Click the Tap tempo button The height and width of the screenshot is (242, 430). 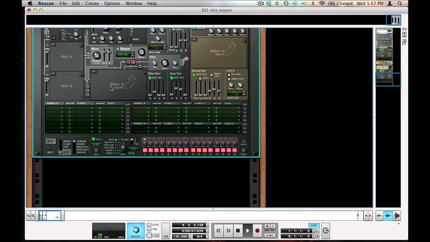point(166,231)
